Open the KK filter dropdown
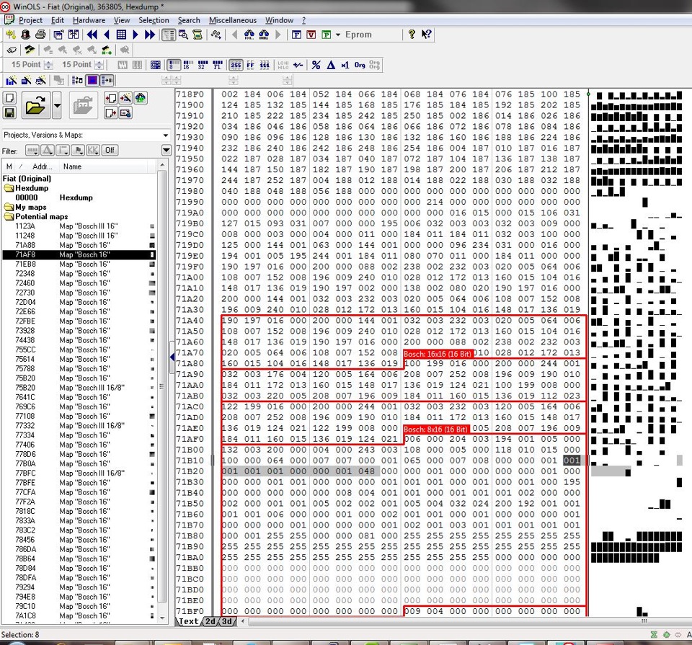The height and width of the screenshot is (645, 692). 93,150
